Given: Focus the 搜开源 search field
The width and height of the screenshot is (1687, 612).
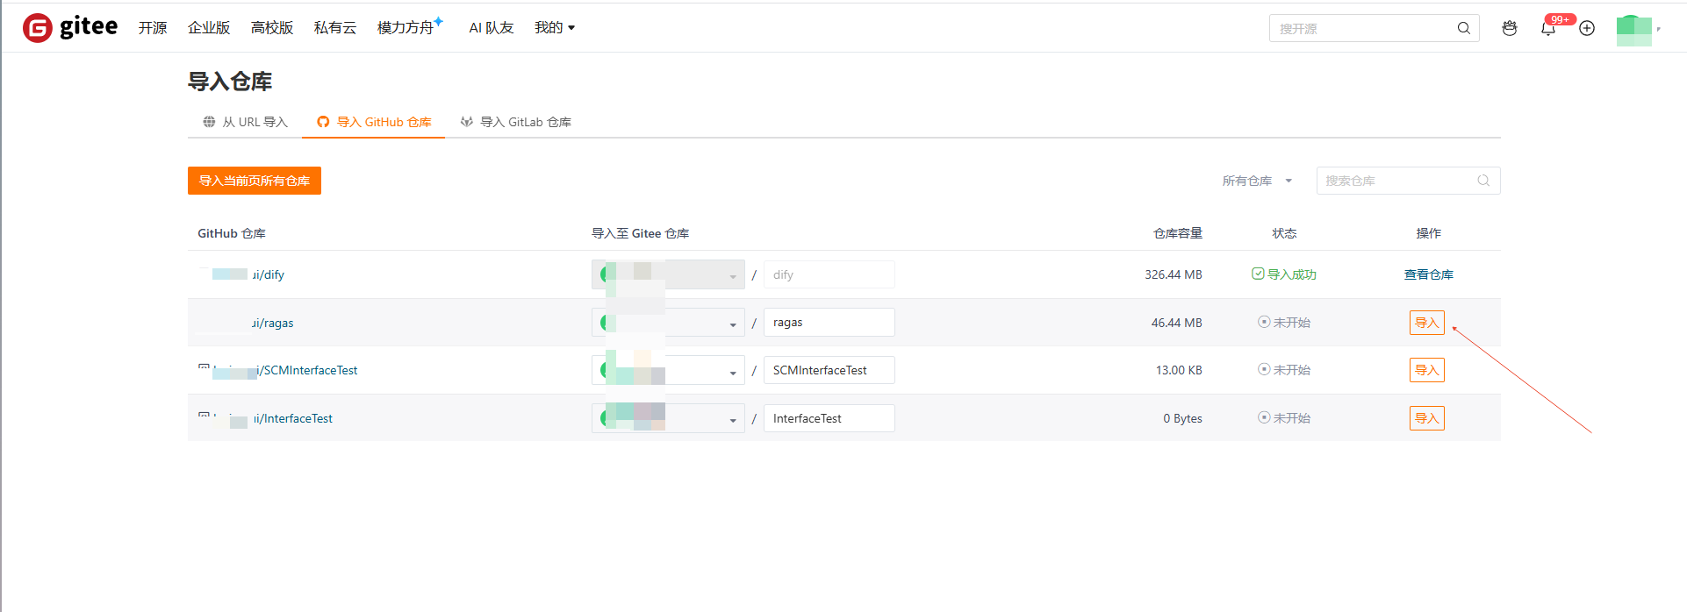Looking at the screenshot, I should 1374,28.
